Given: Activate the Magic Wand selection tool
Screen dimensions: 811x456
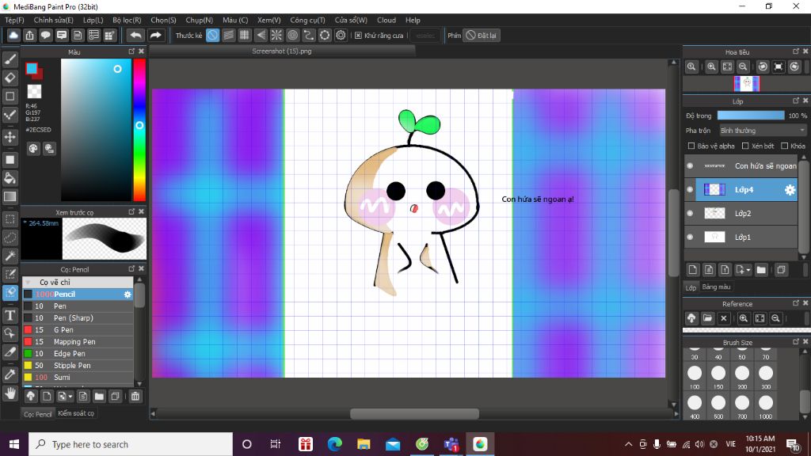Looking at the screenshot, I should pyautogui.click(x=10, y=256).
